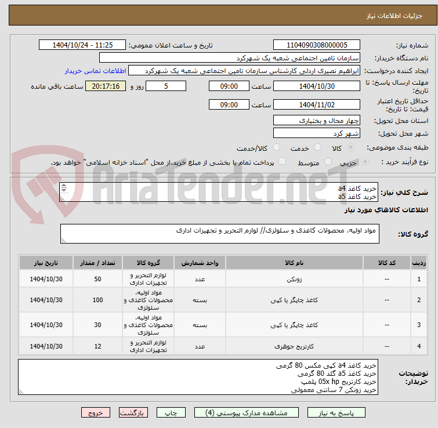Click the زونکن item name cell
The height and width of the screenshot is (428, 438).
(294, 279)
